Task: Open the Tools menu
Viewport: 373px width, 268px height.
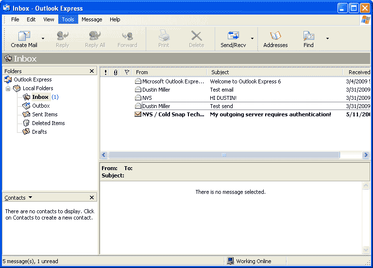Action: tap(68, 19)
